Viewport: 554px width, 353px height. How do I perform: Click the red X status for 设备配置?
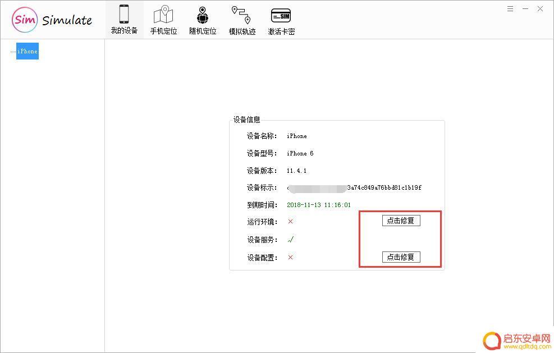coord(290,257)
